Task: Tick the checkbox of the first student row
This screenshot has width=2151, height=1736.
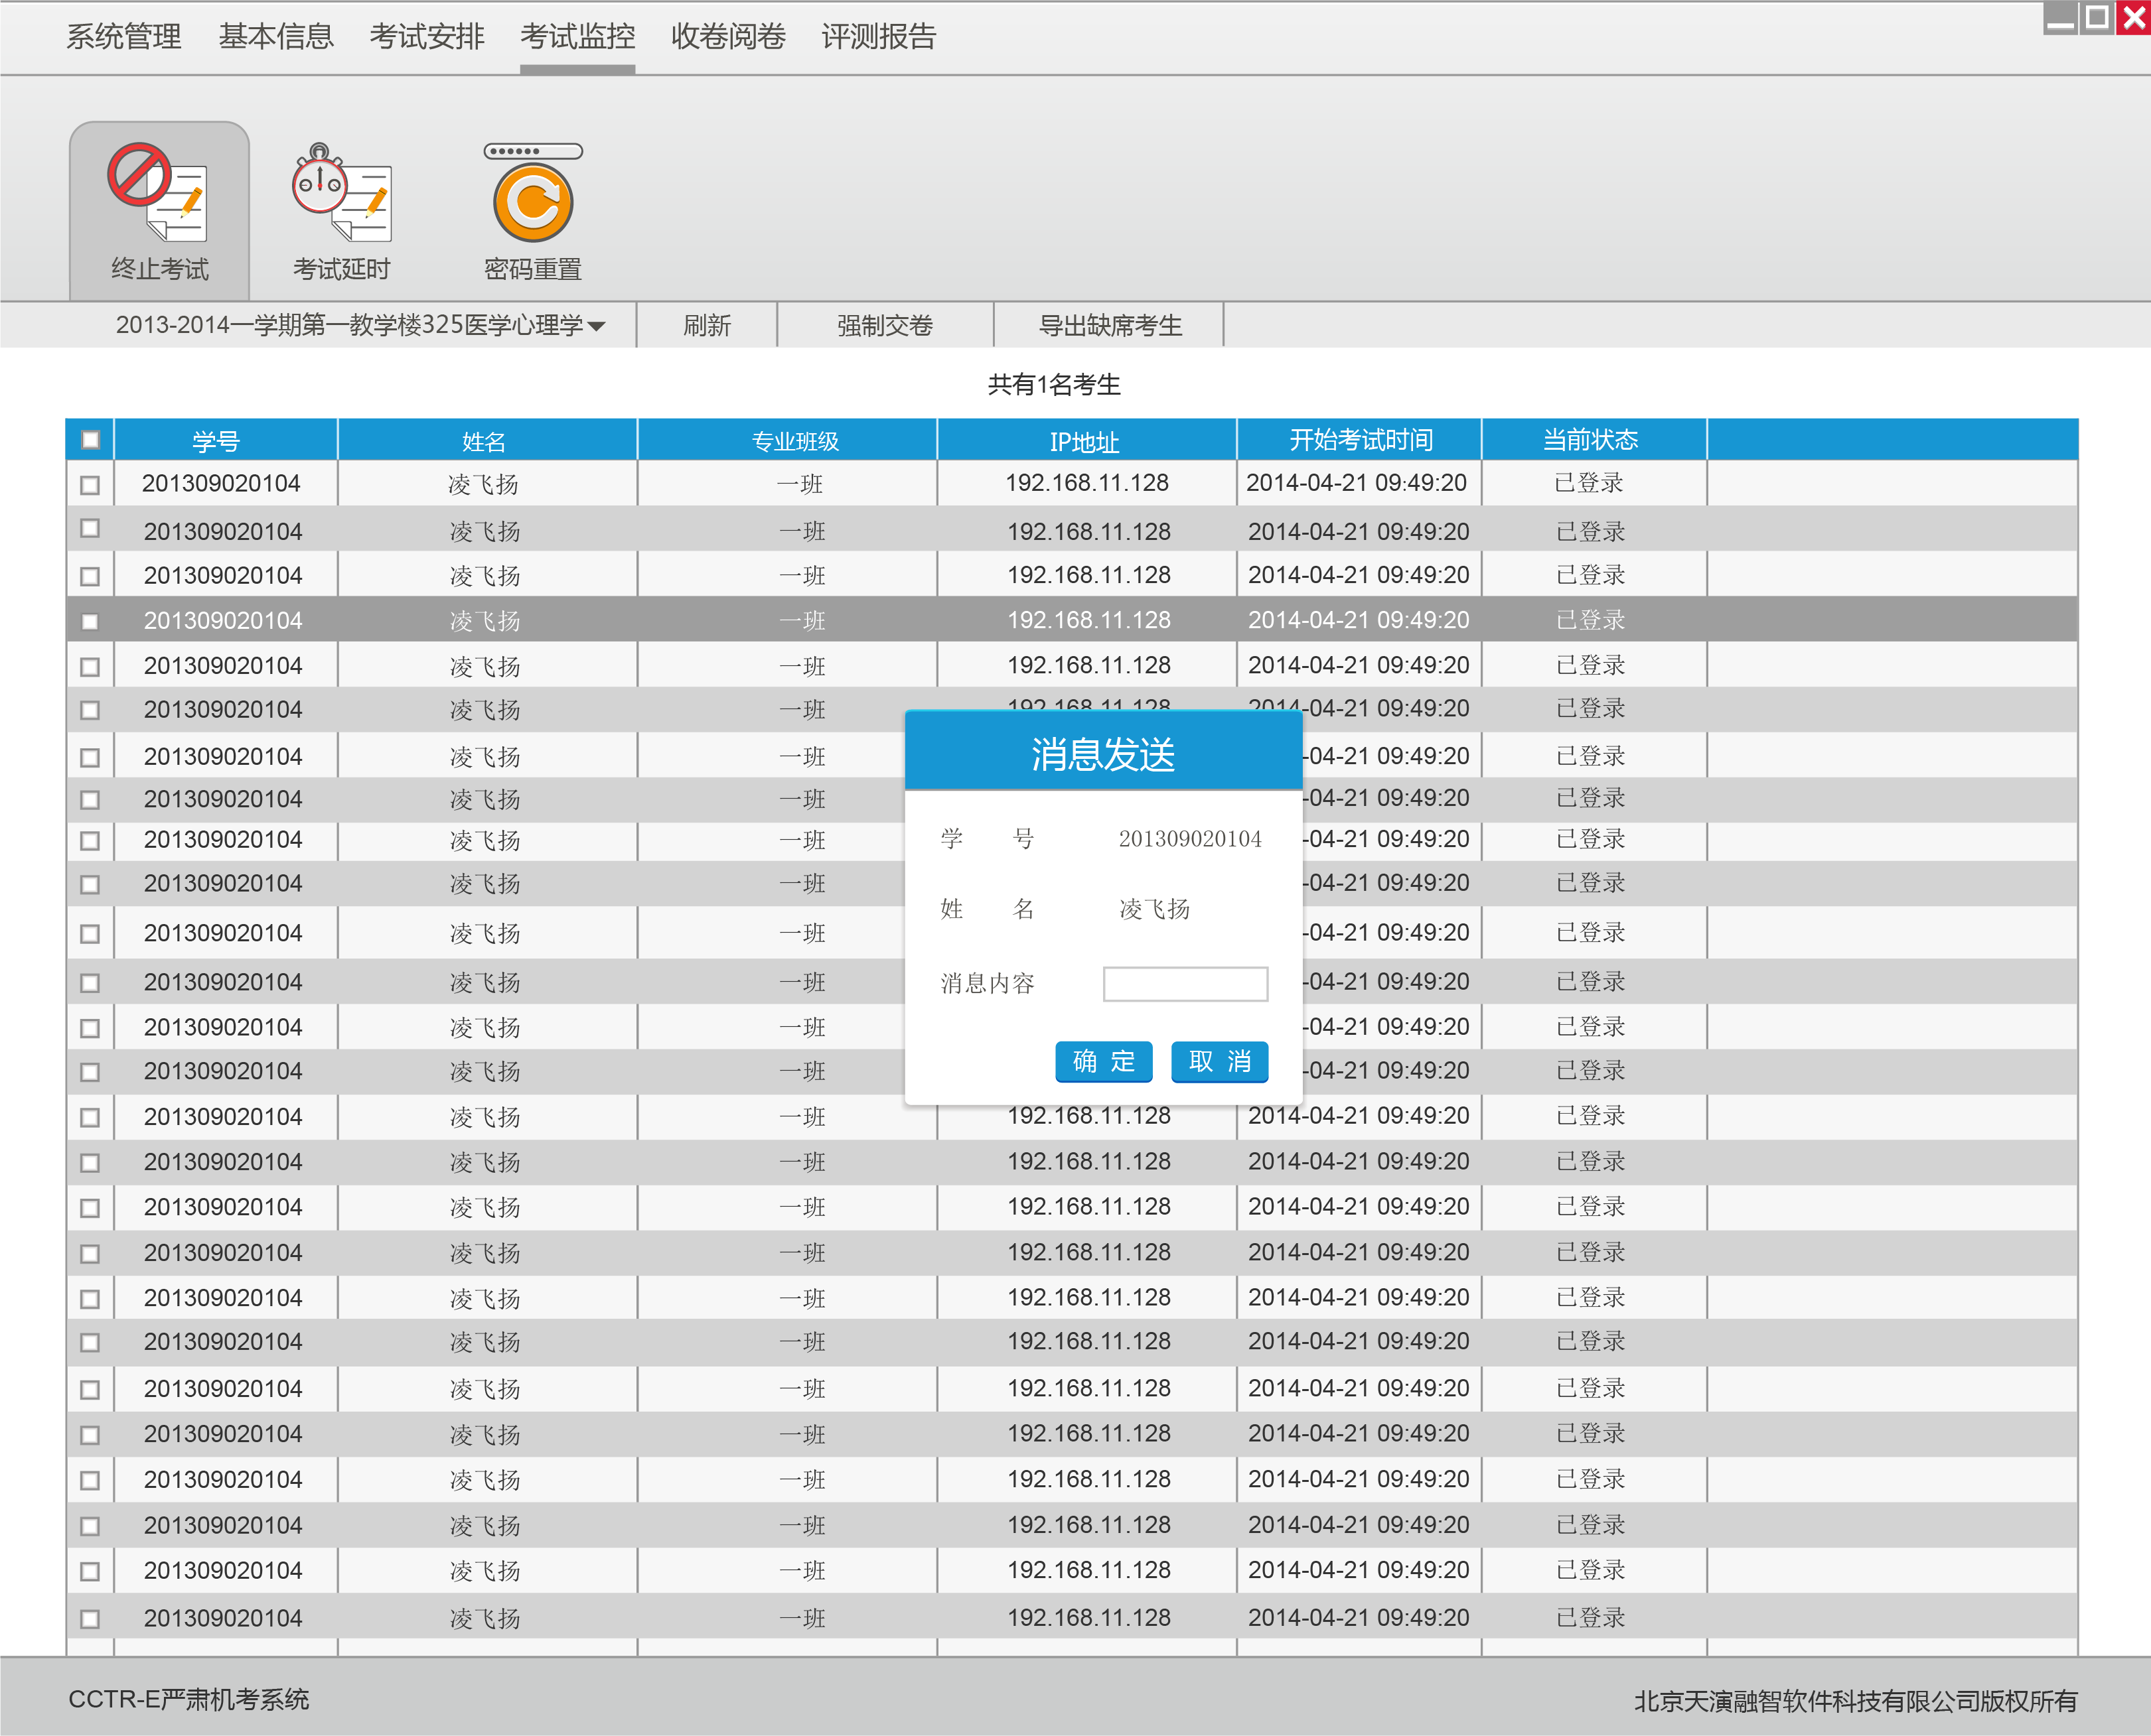Action: click(90, 485)
